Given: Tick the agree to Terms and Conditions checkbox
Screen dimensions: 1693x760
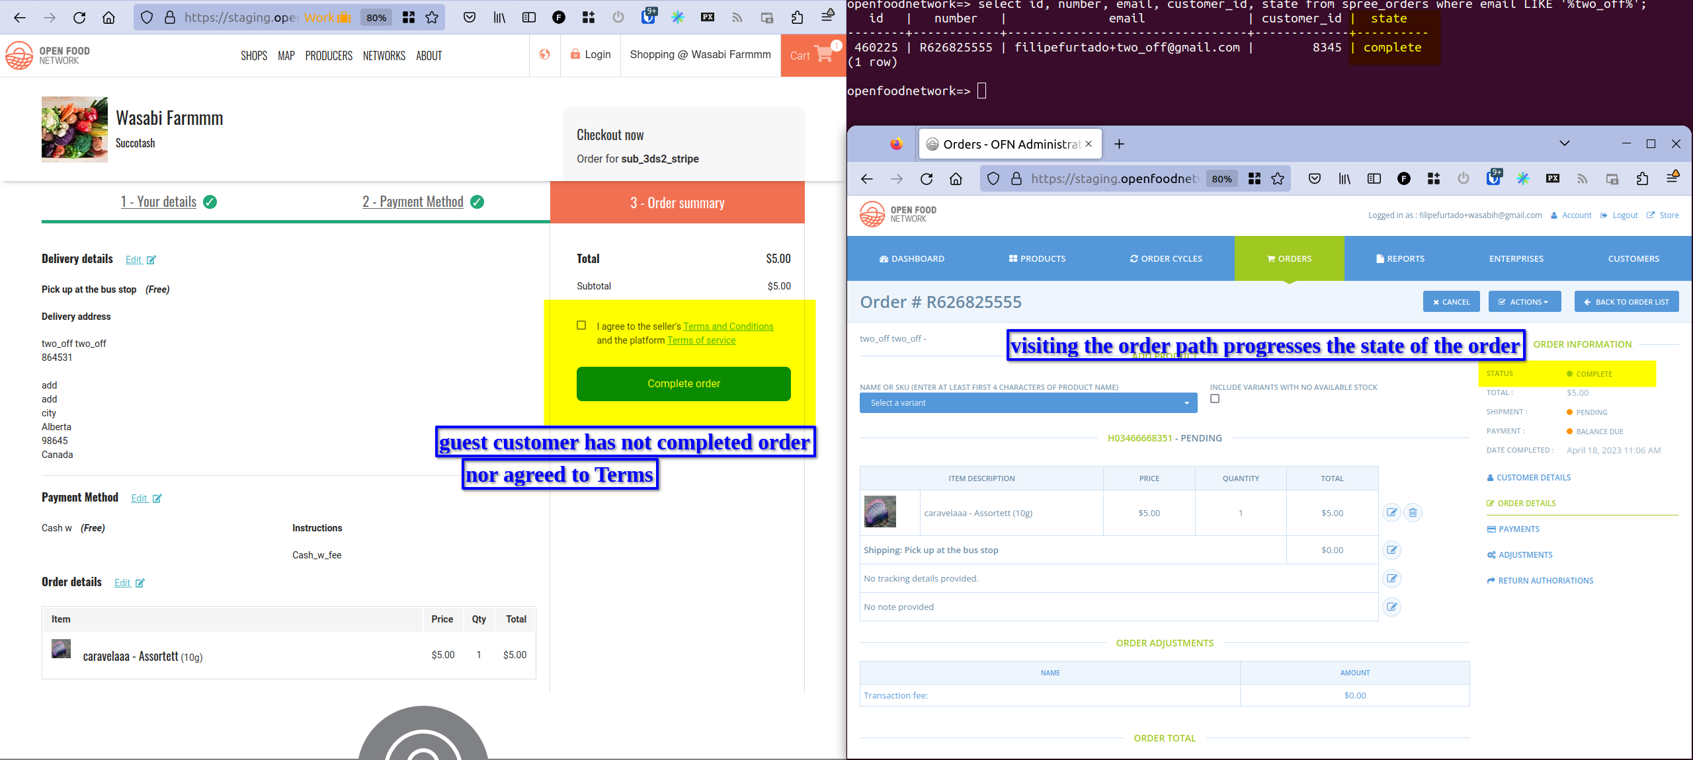Looking at the screenshot, I should (581, 325).
